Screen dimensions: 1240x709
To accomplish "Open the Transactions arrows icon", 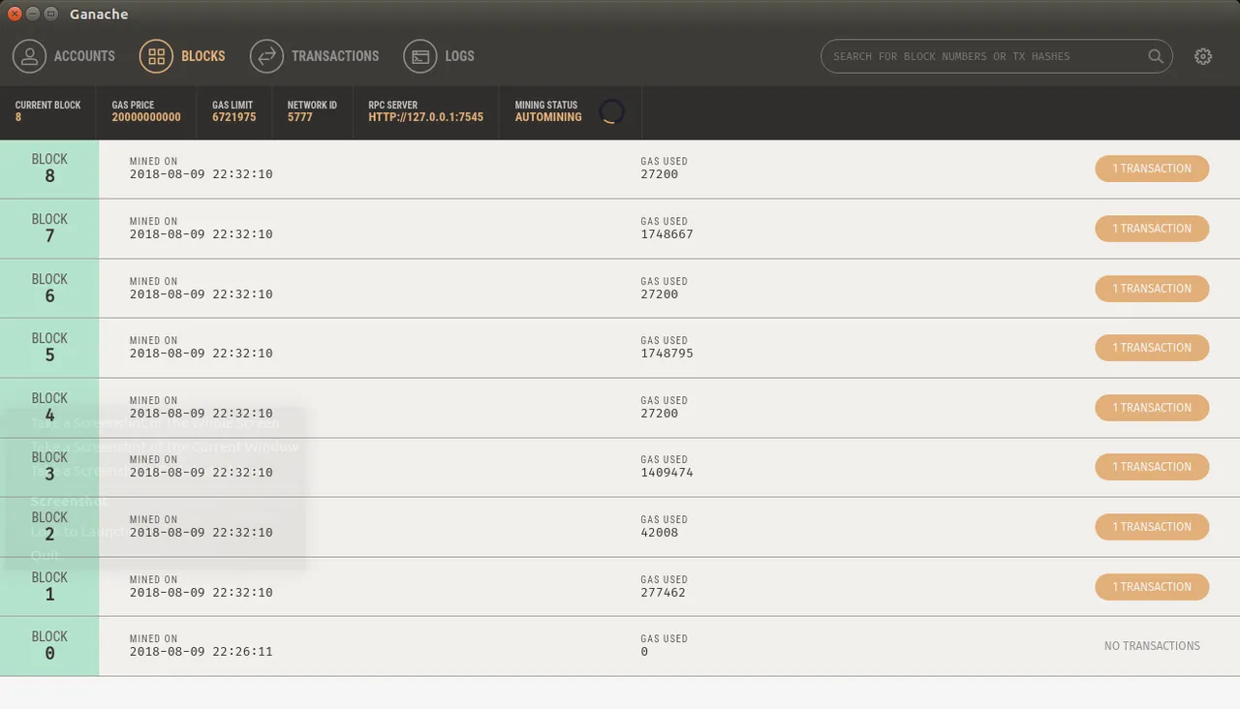I will point(266,56).
